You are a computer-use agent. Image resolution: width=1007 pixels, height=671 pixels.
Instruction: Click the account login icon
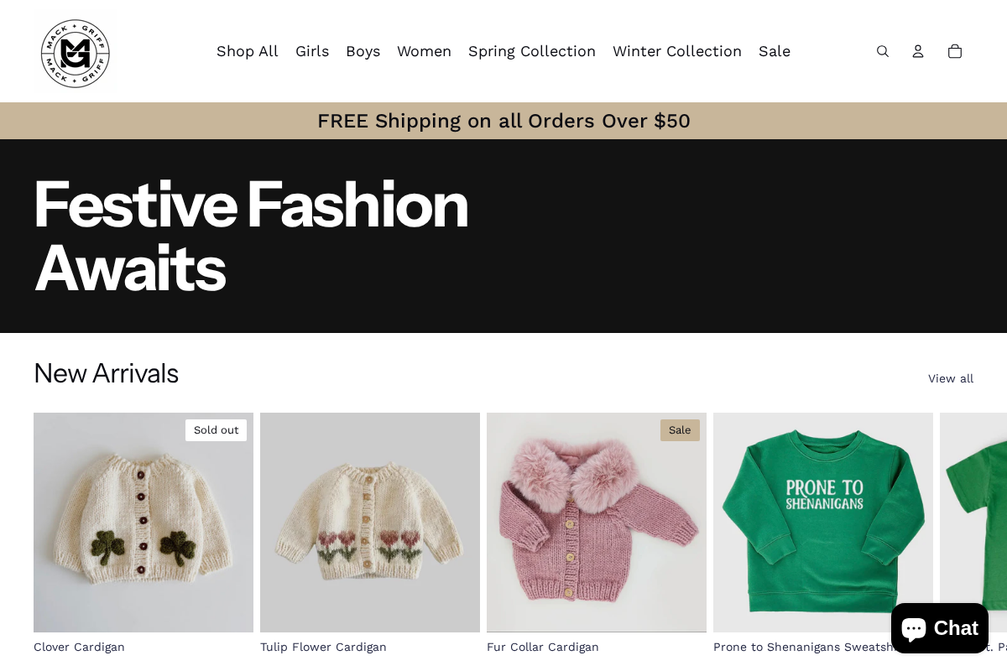coord(918,51)
